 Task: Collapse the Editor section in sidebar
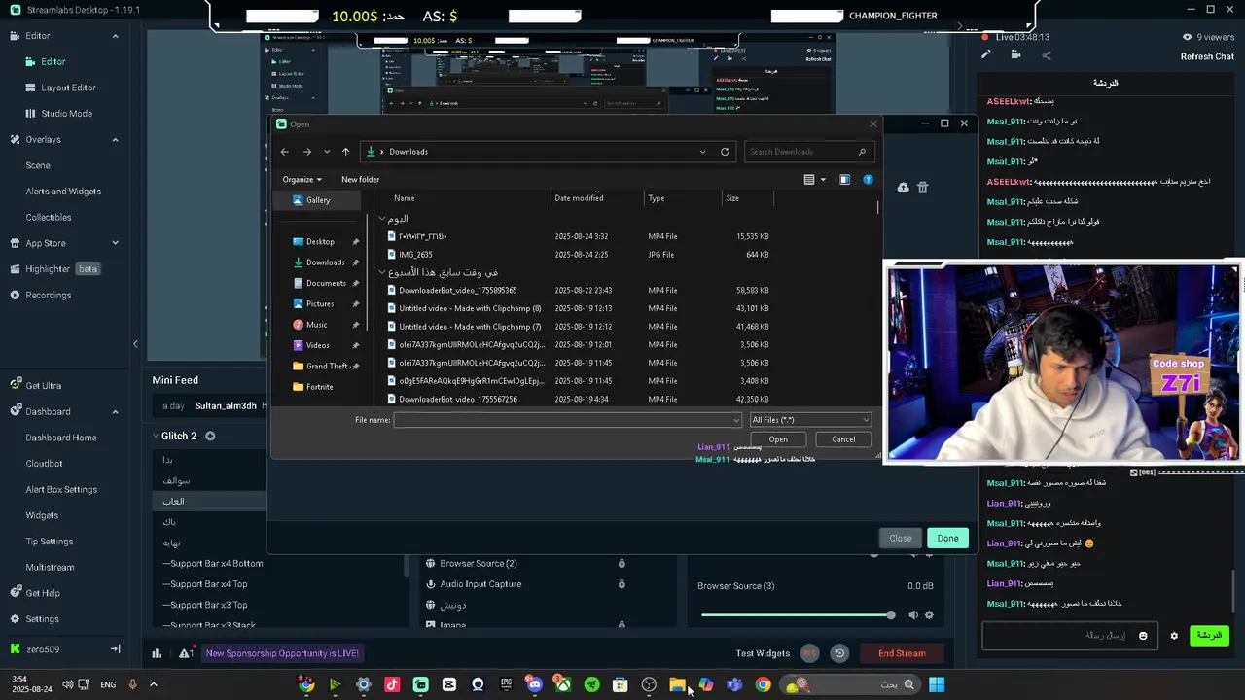tap(115, 36)
